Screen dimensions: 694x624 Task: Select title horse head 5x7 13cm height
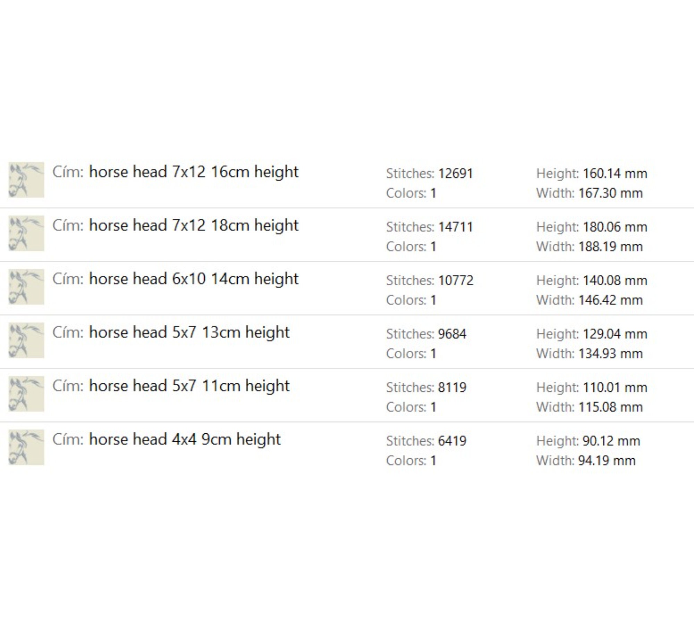point(189,333)
